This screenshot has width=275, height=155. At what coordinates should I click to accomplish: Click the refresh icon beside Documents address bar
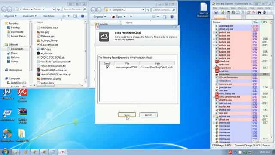point(58,9)
